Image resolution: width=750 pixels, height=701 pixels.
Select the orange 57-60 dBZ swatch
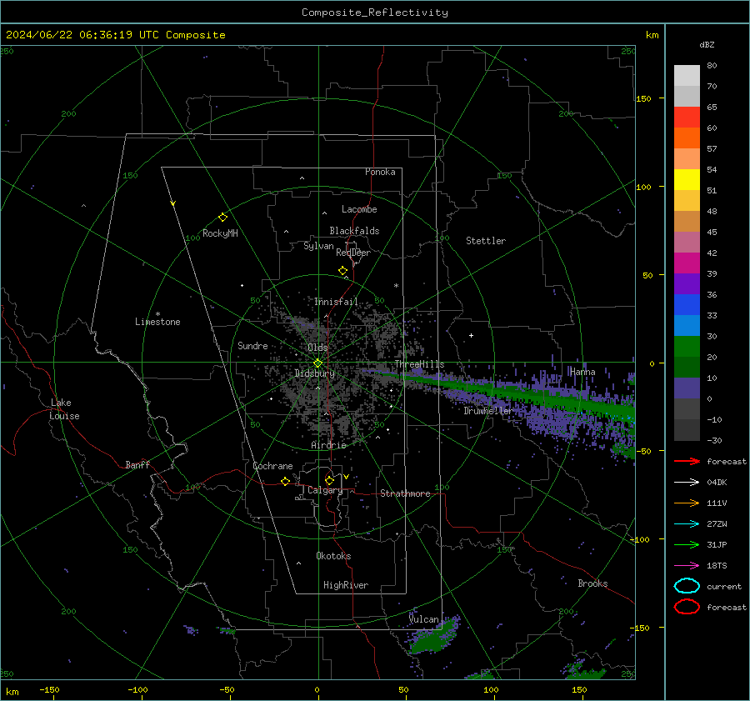687,138
